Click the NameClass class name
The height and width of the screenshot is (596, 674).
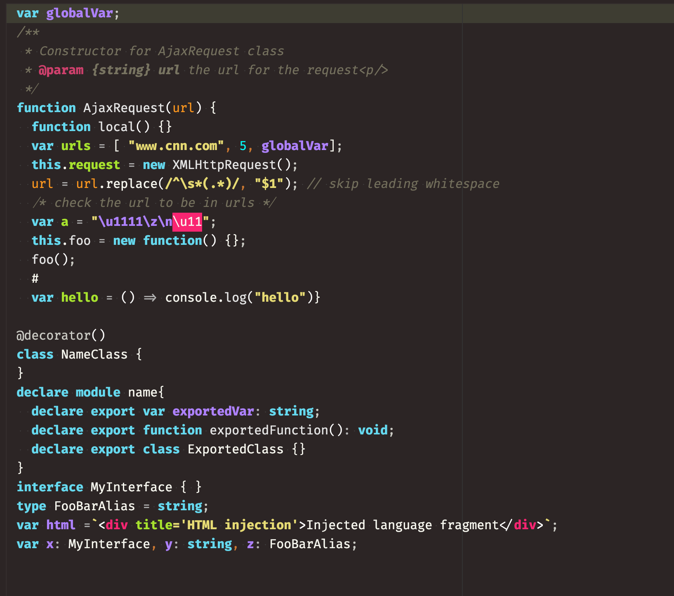[x=94, y=354]
